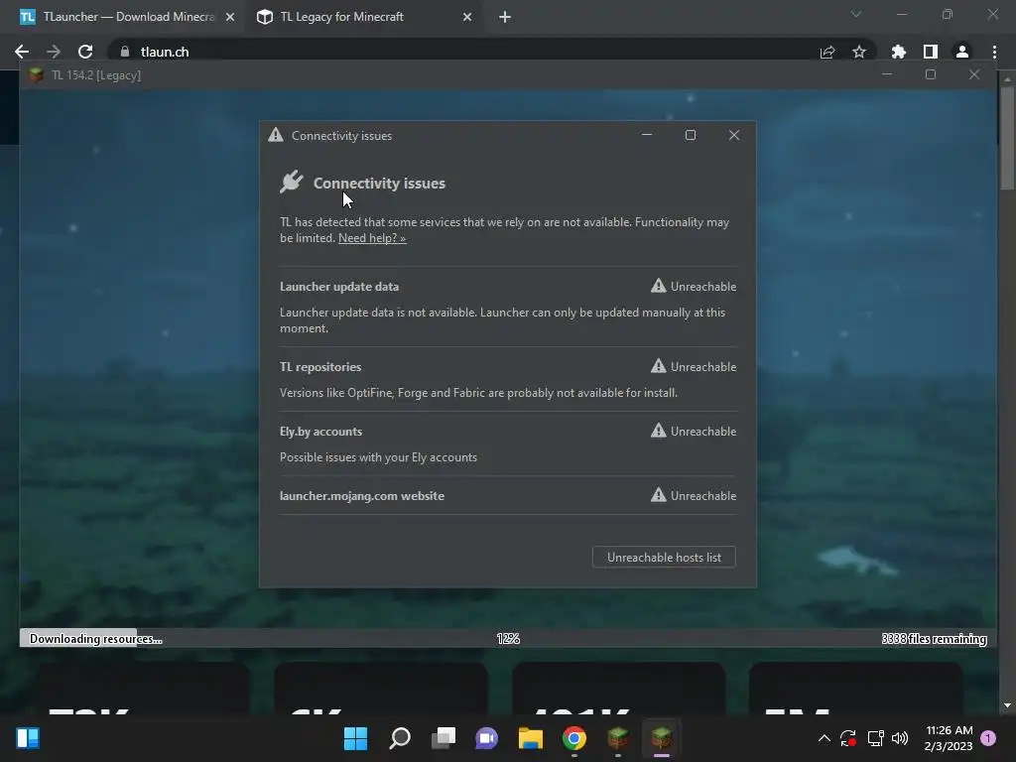The height and width of the screenshot is (762, 1016).
Task: Open the Windows Start menu
Action: click(x=355, y=738)
